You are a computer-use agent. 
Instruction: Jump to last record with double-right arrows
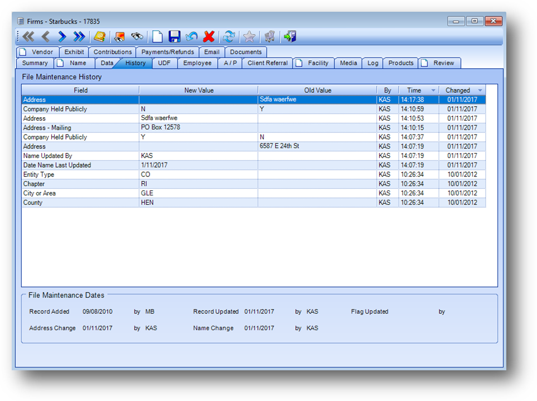(79, 37)
